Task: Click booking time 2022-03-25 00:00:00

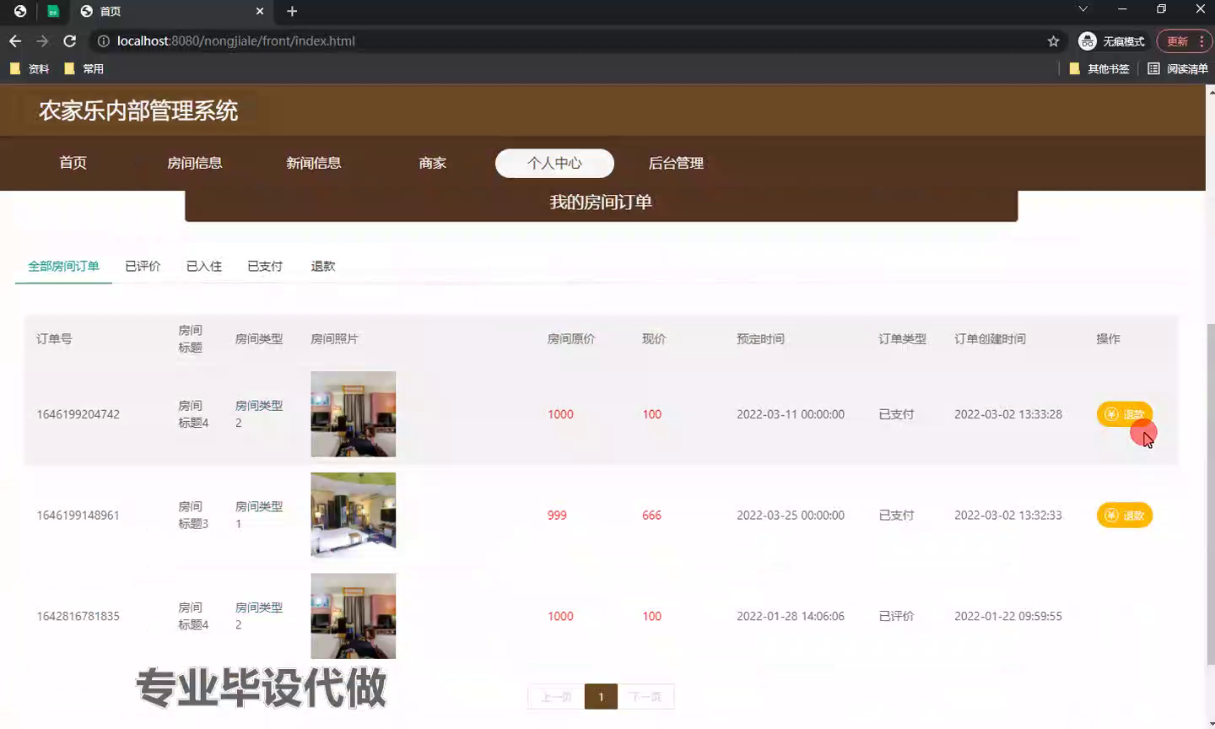Action: pyautogui.click(x=791, y=515)
